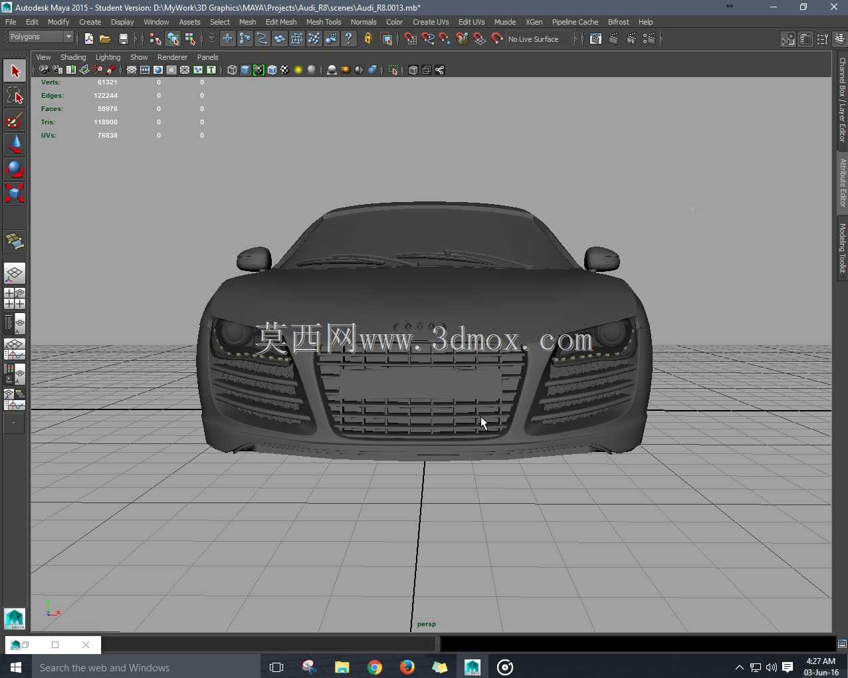Toggle film gate display
This screenshot has width=848, height=678.
[x=145, y=70]
